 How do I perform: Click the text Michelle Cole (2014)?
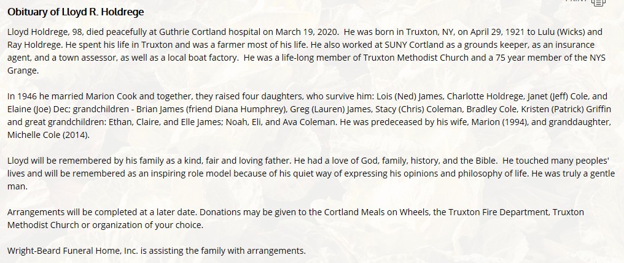click(49, 135)
